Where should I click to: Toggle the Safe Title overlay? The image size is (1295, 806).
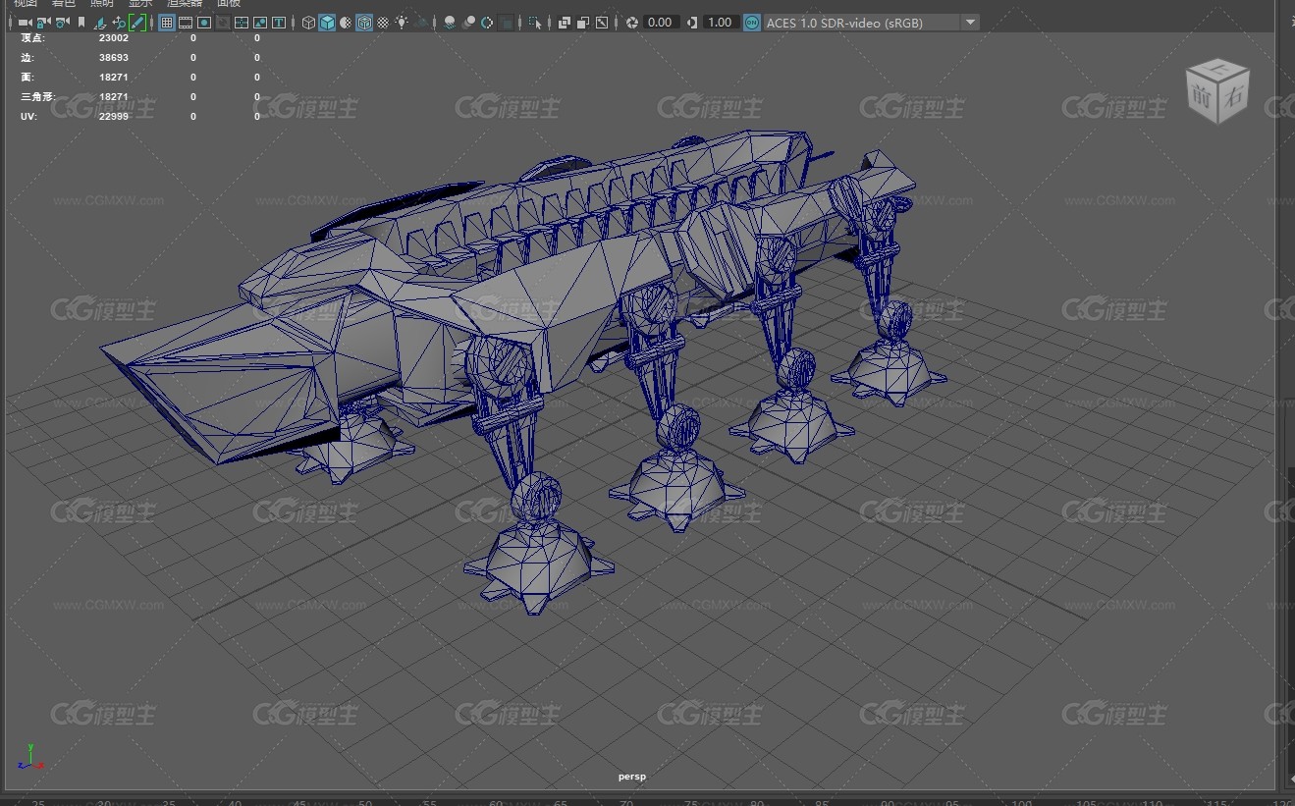(279, 22)
